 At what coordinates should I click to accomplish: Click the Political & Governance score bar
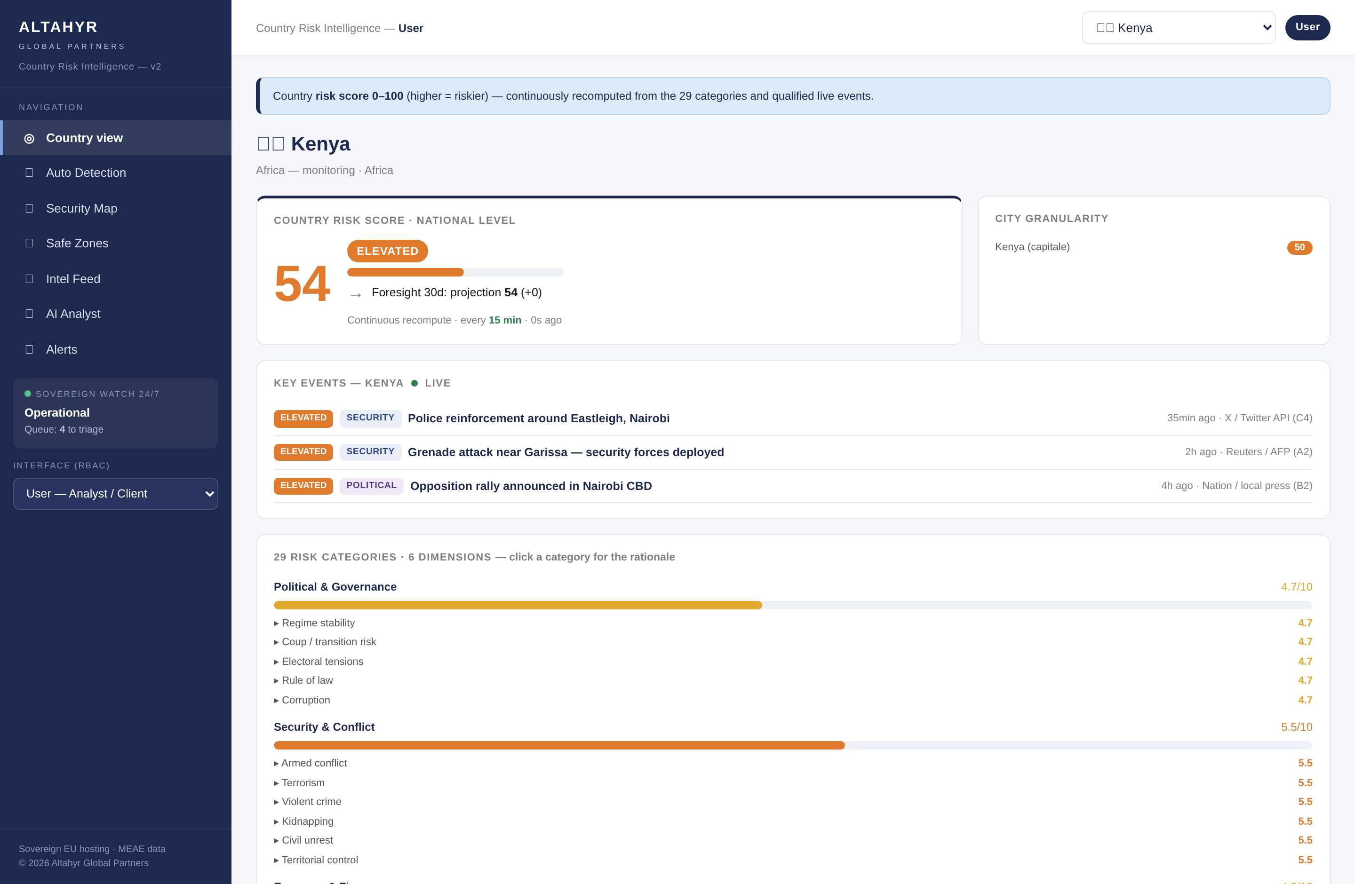click(x=793, y=605)
